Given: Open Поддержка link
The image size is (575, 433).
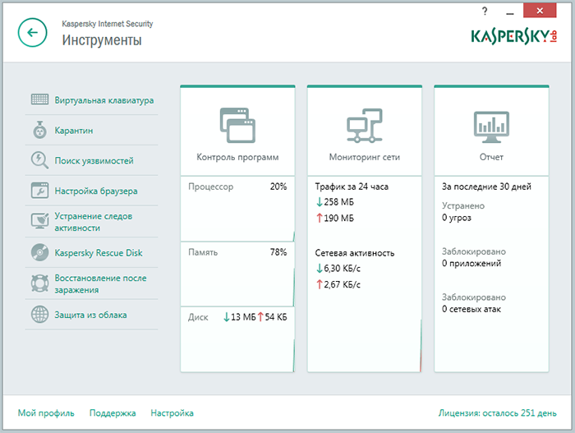Looking at the screenshot, I should point(113,412).
